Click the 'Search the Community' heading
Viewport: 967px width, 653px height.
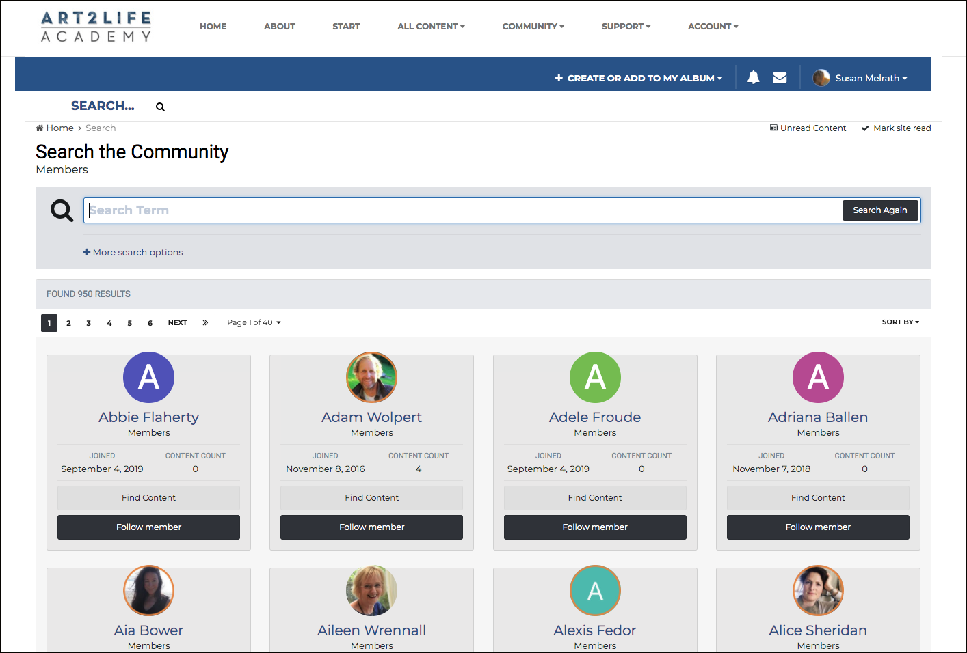point(132,152)
